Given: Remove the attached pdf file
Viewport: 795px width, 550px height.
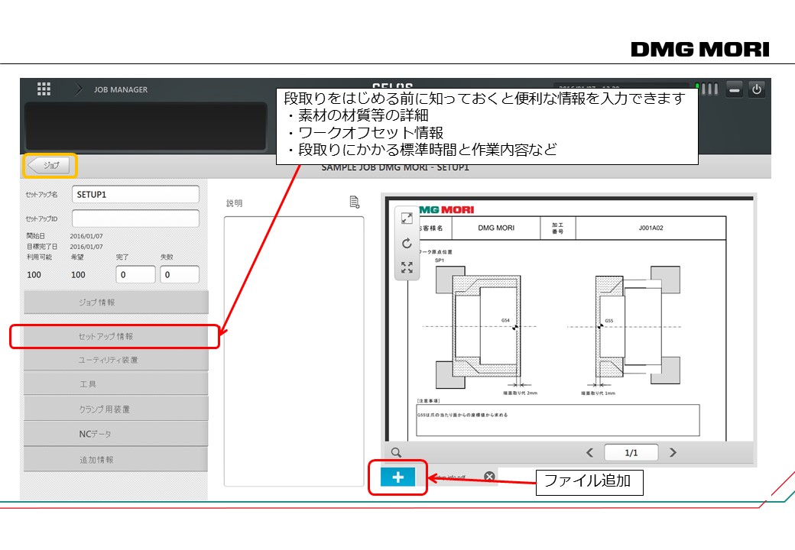Looking at the screenshot, I should click(x=489, y=477).
